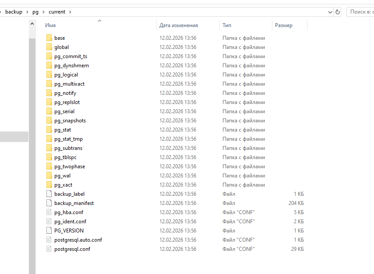Click the global folder icon
The image size is (374, 274).
(49, 47)
